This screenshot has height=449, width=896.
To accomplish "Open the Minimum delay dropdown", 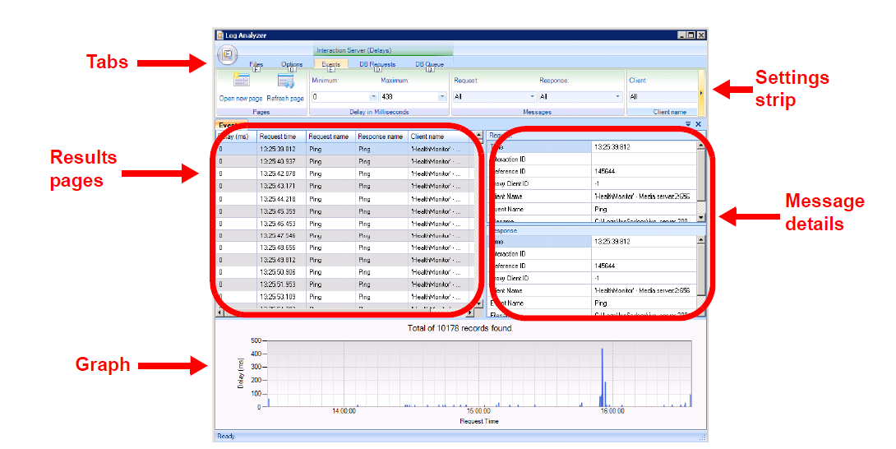I will coord(373,97).
